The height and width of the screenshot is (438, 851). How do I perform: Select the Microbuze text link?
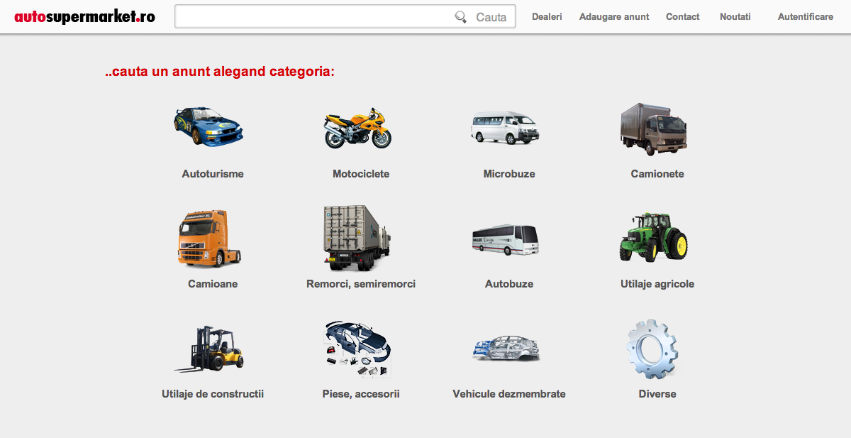(x=509, y=174)
